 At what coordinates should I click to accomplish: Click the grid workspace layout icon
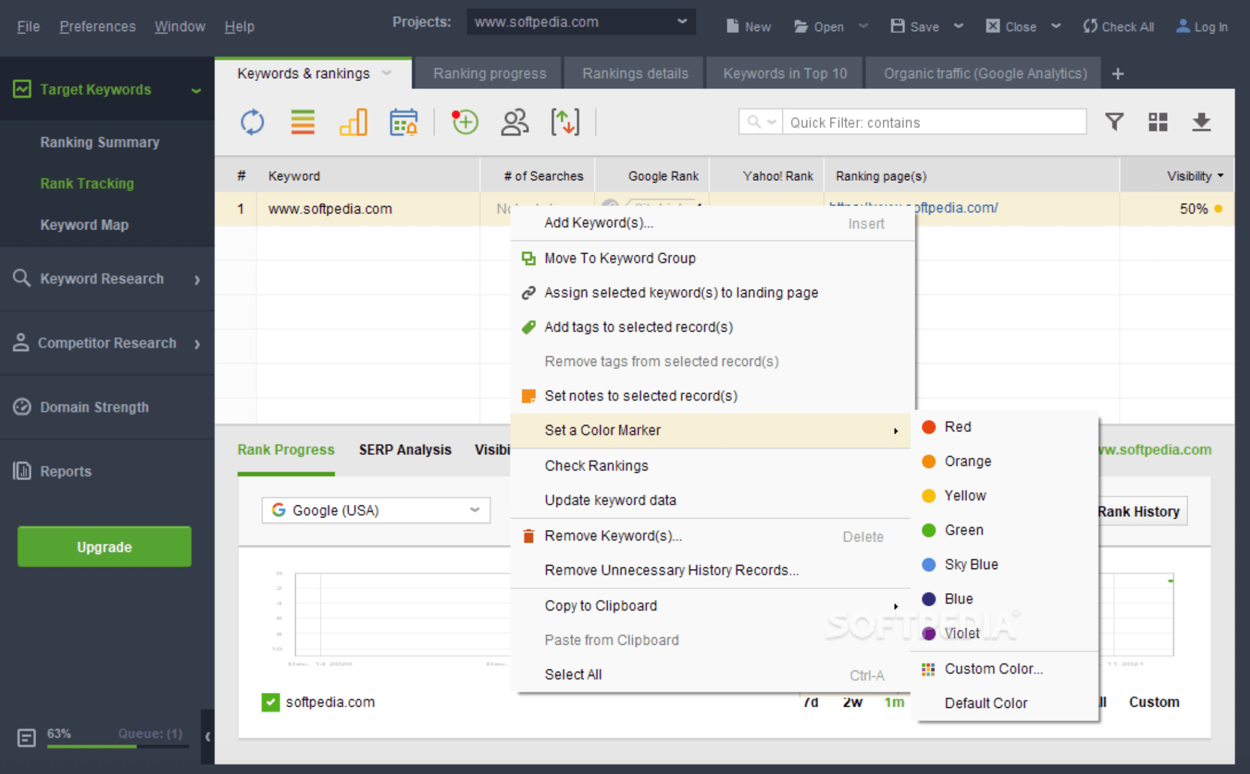pos(1157,122)
